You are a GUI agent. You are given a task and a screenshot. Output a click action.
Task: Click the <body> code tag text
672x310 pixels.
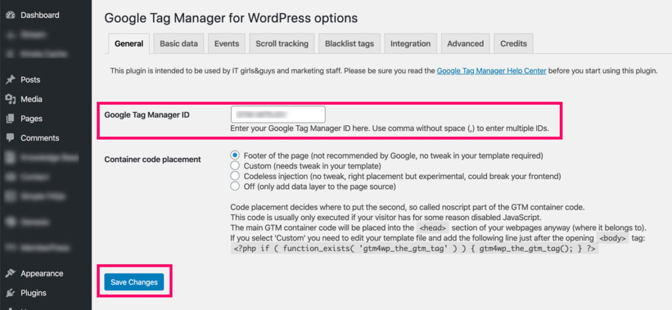612,238
